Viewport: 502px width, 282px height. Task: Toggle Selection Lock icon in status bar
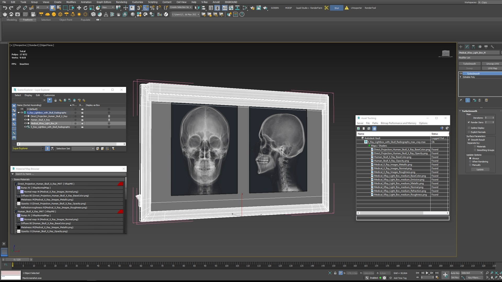click(335, 273)
